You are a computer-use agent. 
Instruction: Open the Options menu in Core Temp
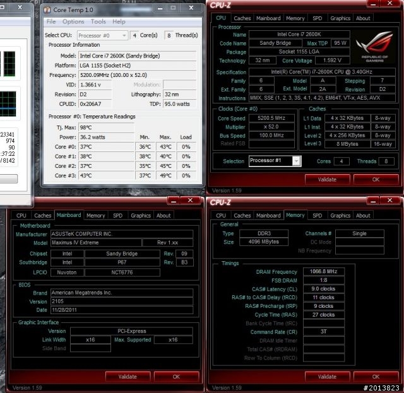coord(73,21)
